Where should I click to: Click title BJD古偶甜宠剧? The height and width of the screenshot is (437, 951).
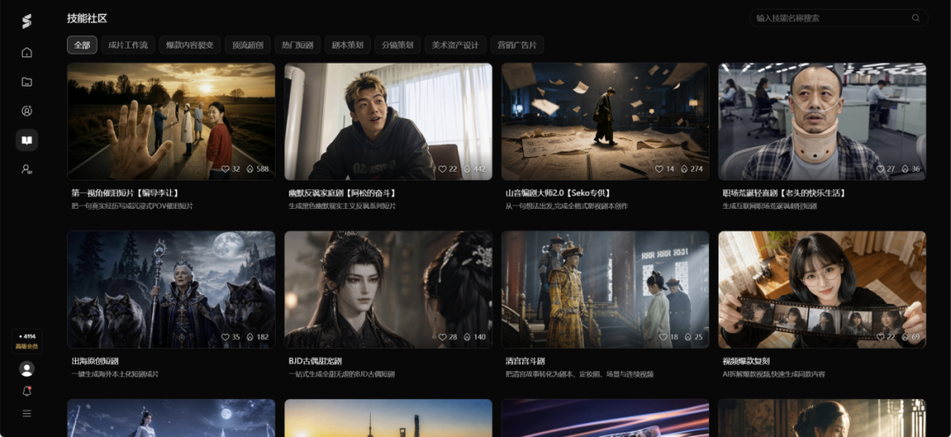tap(315, 361)
